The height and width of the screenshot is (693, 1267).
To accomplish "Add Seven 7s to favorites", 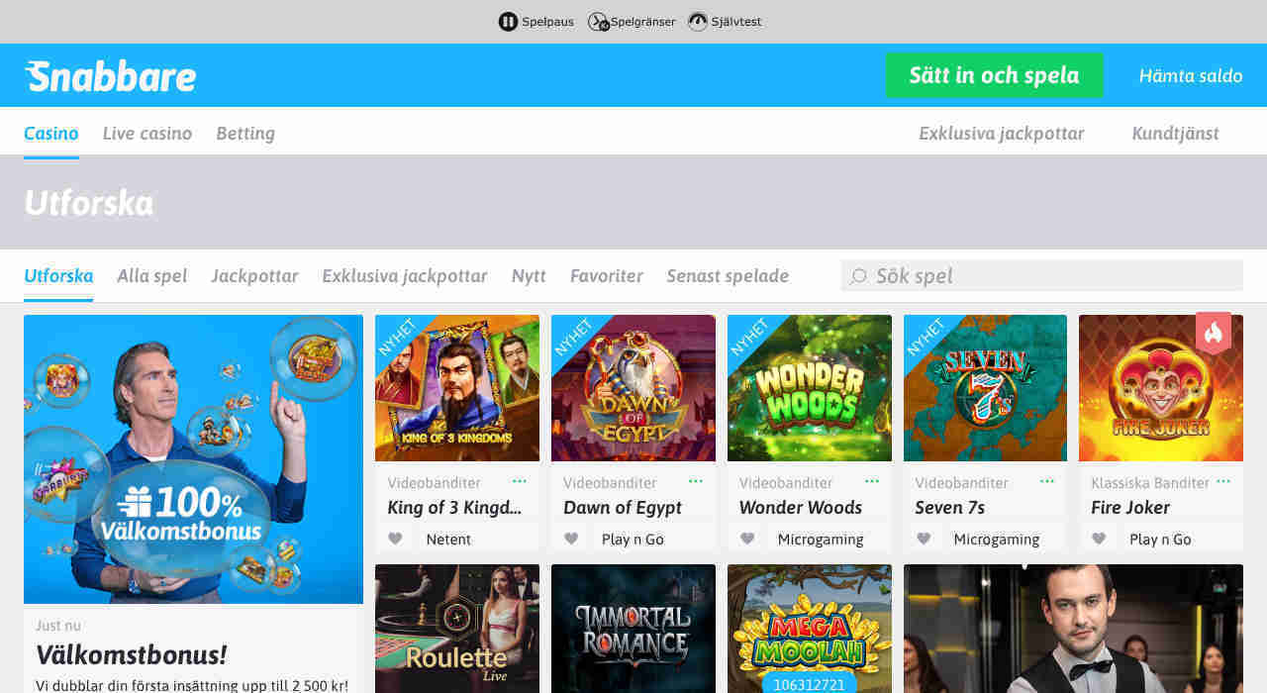I will pos(924,540).
